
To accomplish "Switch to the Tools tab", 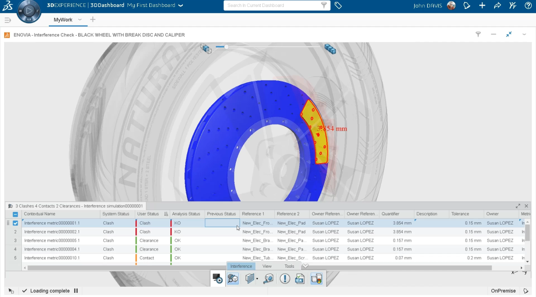I will coord(289,266).
